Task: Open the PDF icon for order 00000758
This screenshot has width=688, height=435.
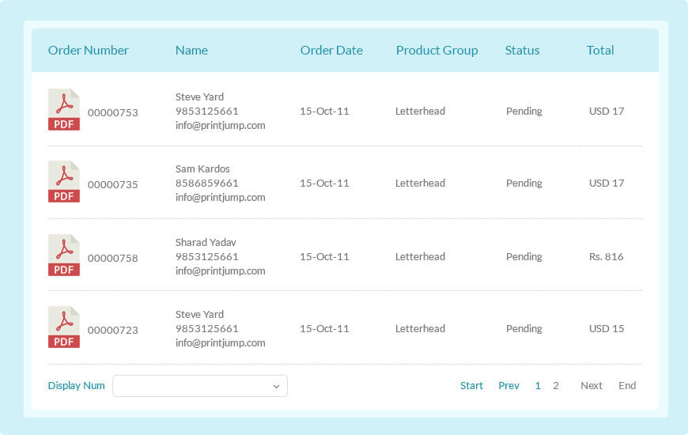Action: 64,255
